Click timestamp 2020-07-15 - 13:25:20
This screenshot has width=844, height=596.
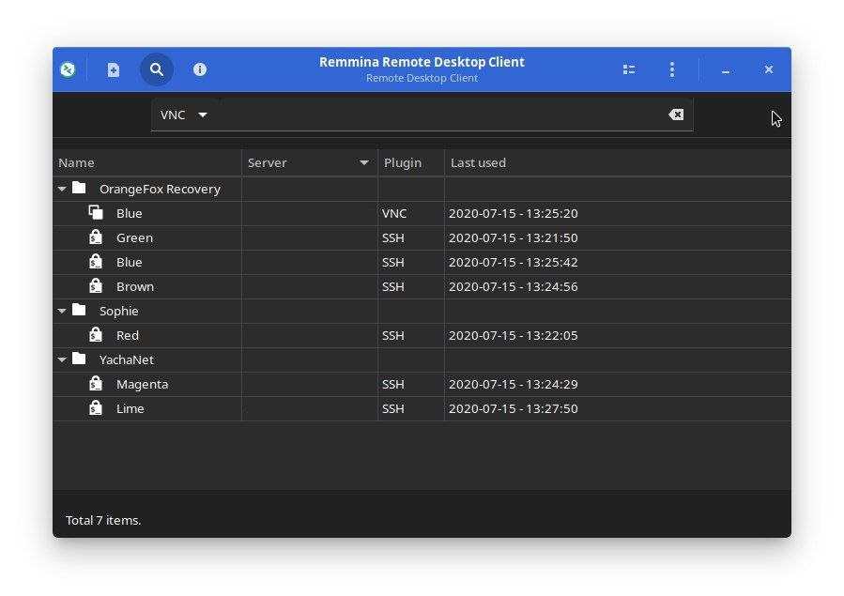513,214
